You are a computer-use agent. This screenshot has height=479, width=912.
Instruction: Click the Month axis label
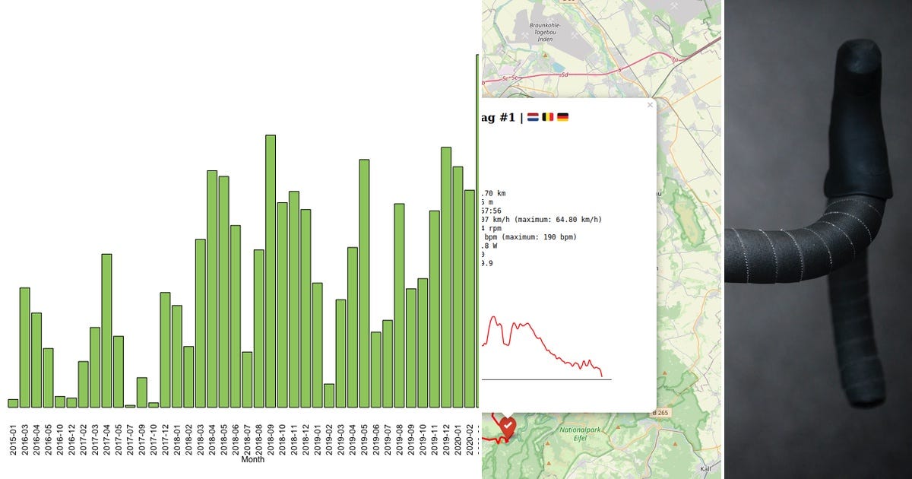click(252, 459)
